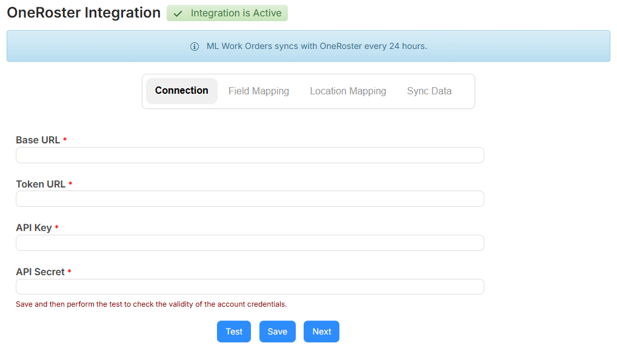The height and width of the screenshot is (349, 617).
Task: Switch to the Field Mapping tab
Action: 259,90
